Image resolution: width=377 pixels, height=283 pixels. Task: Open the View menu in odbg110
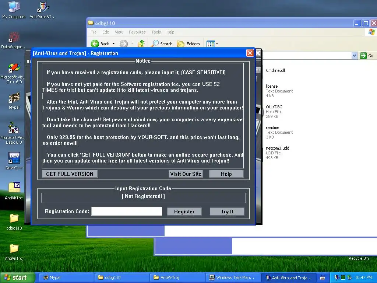(119, 32)
